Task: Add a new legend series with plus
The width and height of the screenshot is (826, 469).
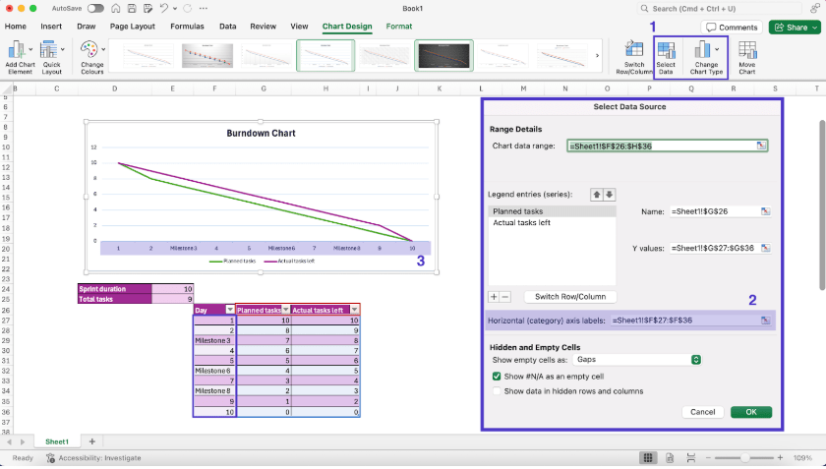Action: point(494,296)
